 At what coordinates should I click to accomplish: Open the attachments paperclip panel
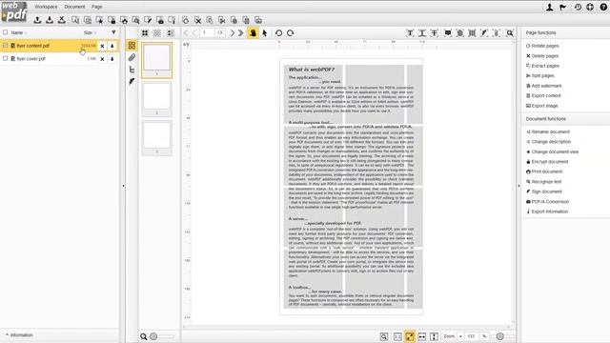132,57
